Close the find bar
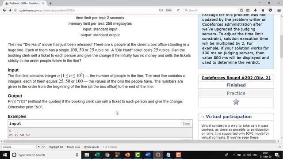The width and height of the screenshot is (283, 159). (x=279, y=147)
